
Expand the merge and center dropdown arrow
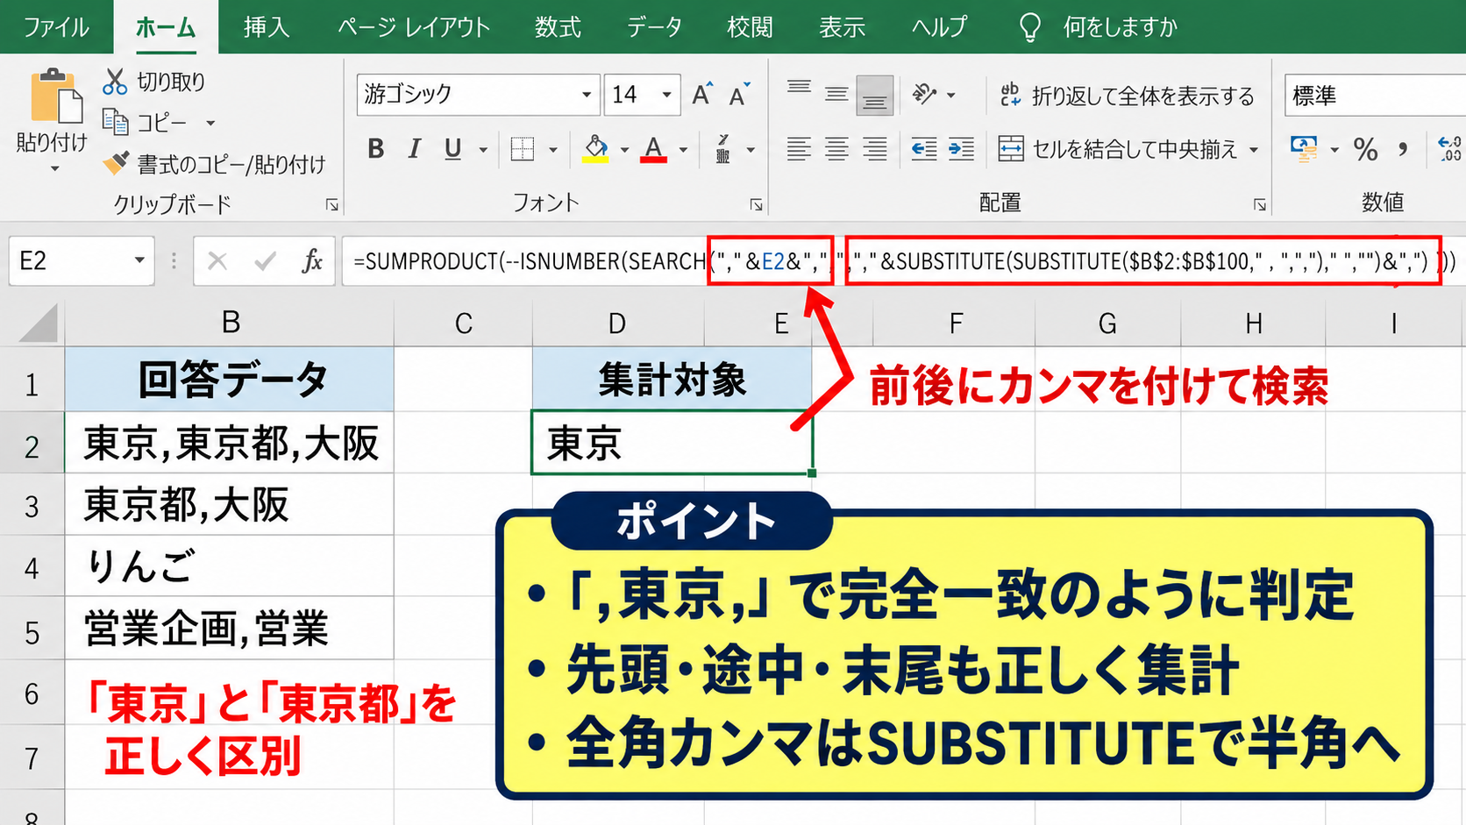pos(1254,150)
